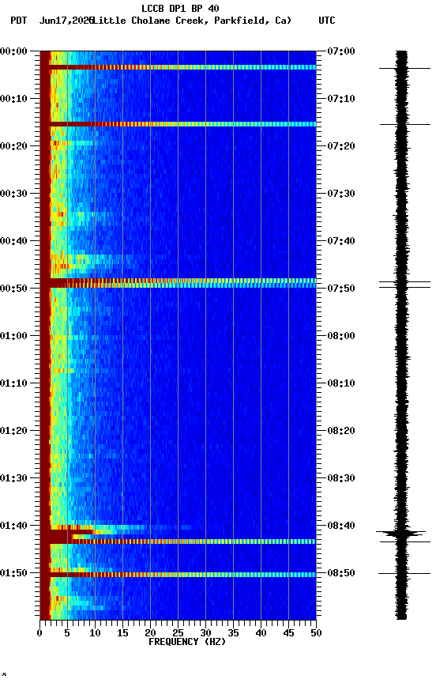Click the '07:10' UTC time label

[x=341, y=99]
